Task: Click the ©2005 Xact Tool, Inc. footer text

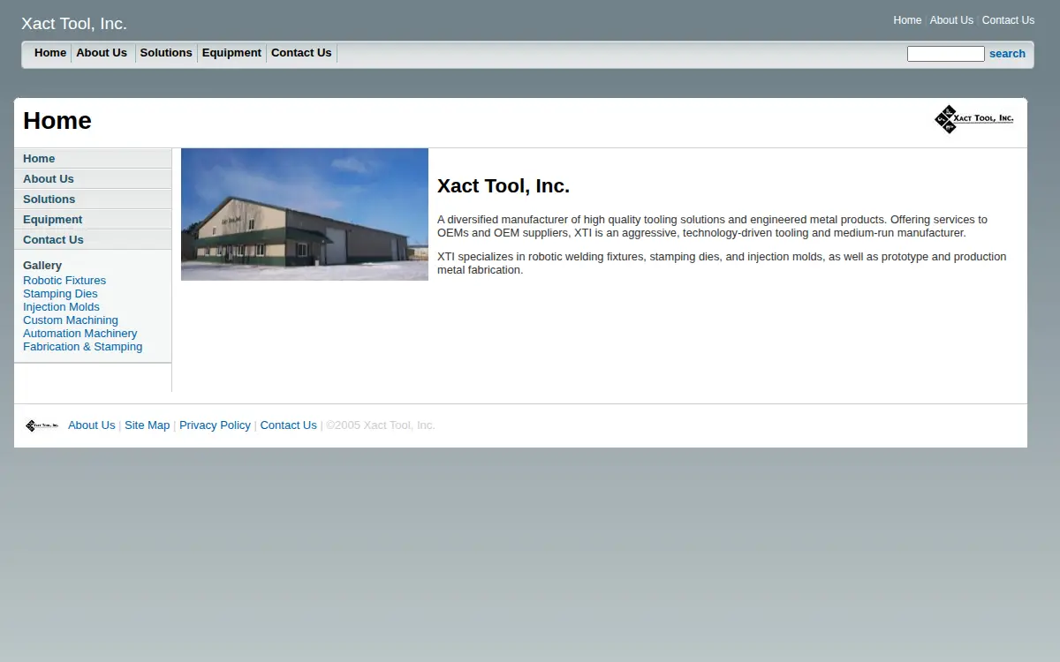Action: (x=381, y=425)
